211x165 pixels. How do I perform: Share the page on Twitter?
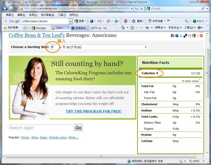click(181, 36)
